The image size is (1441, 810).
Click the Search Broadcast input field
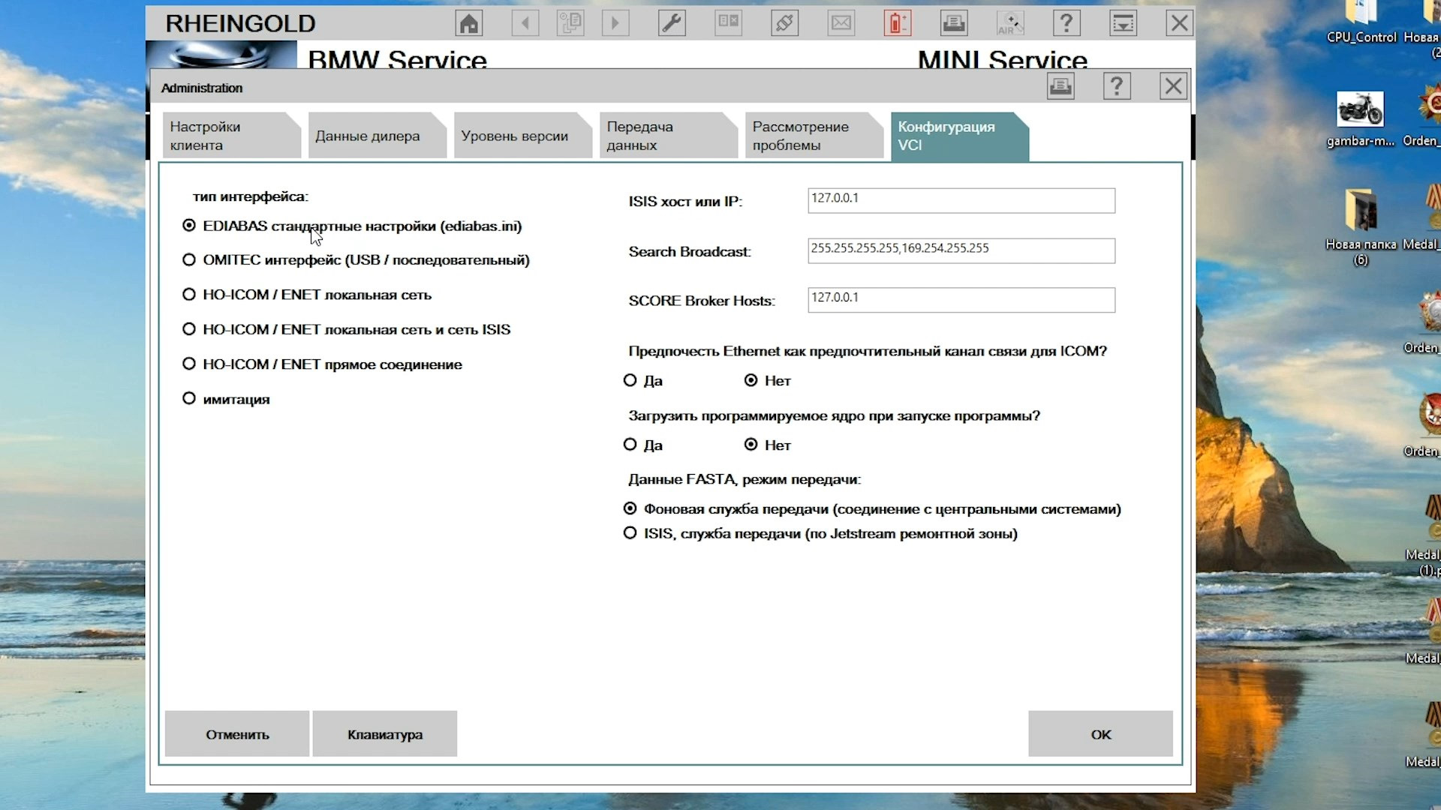(961, 250)
